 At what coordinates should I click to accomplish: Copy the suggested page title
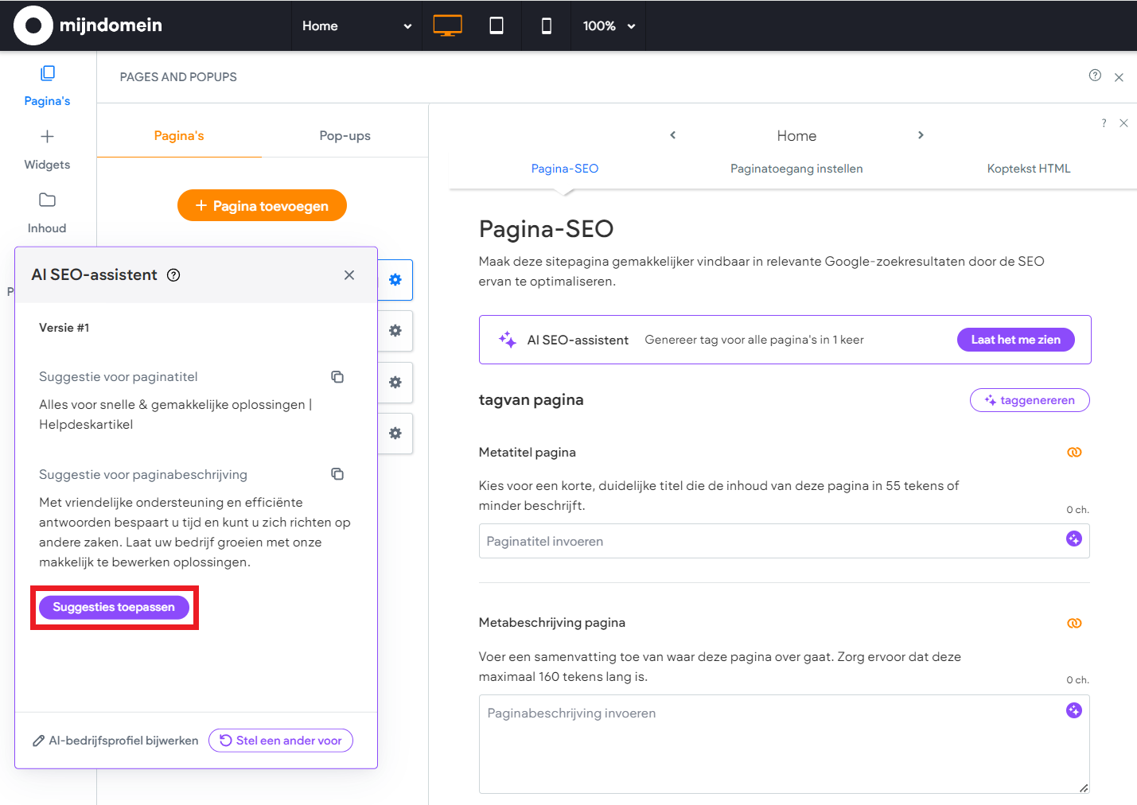click(337, 377)
